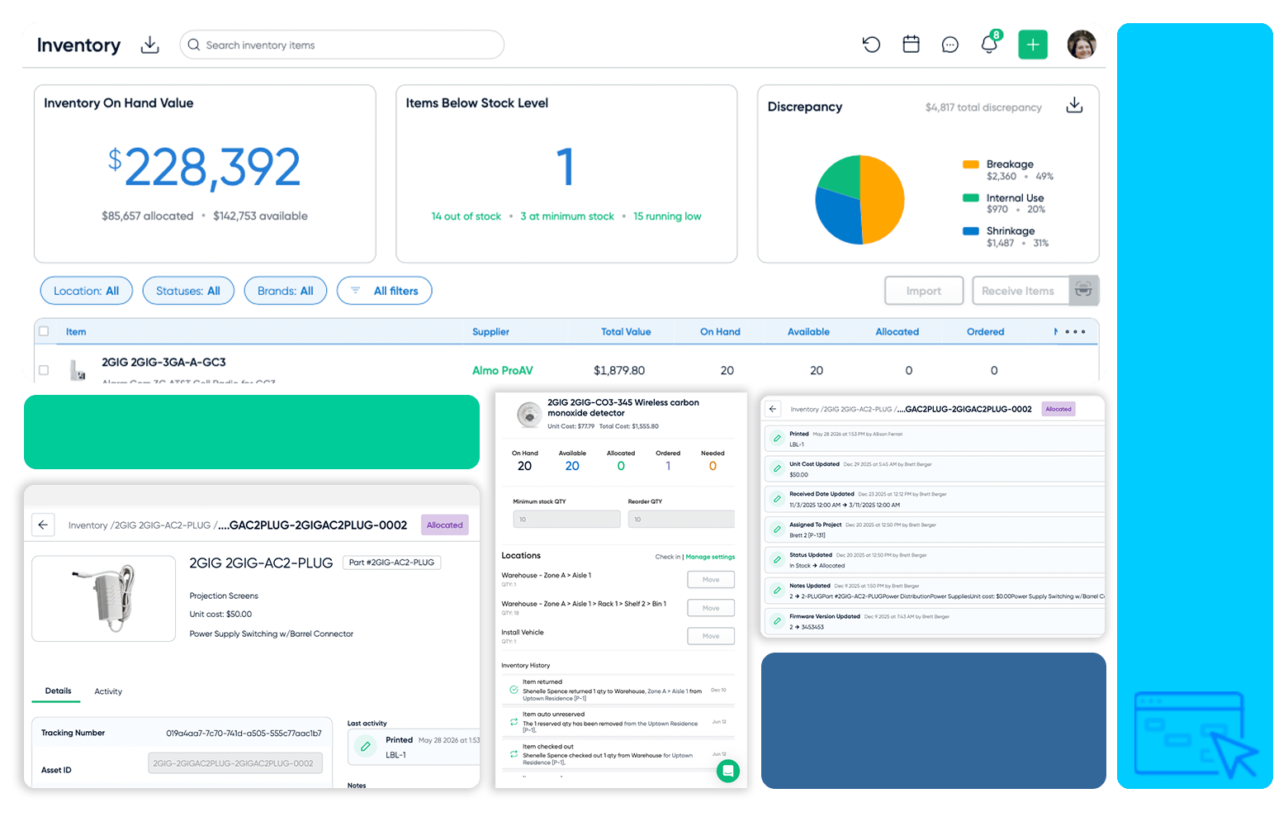Click the Reorder QTY field

pos(681,519)
